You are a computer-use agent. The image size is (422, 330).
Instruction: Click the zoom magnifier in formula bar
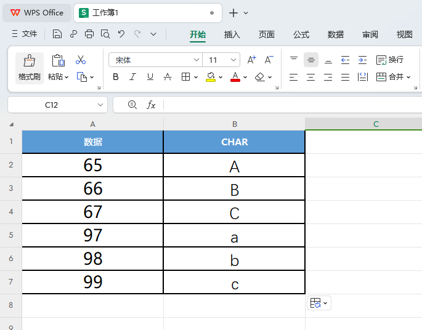(132, 105)
